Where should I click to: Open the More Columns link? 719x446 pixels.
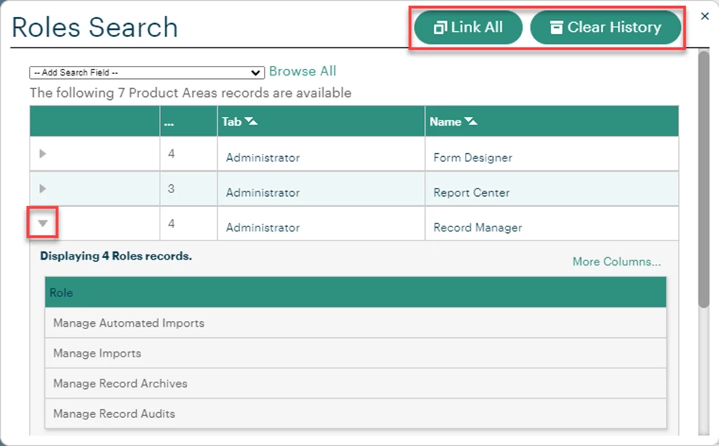pyautogui.click(x=617, y=262)
